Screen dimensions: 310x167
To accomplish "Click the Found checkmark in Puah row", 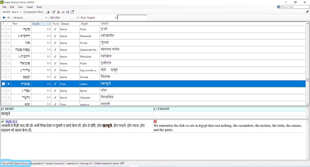I will (x=55, y=29).
